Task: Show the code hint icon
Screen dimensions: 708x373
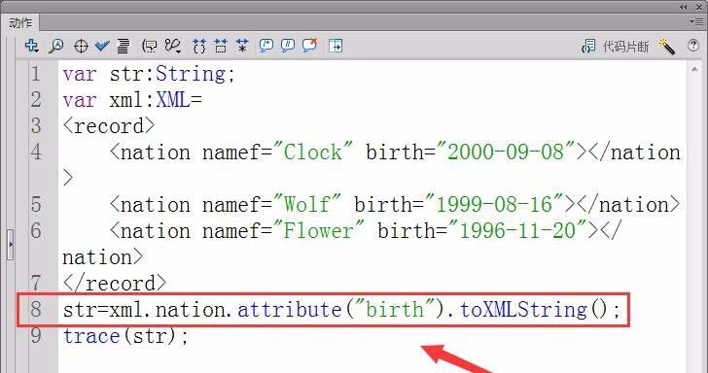Action: tap(150, 46)
